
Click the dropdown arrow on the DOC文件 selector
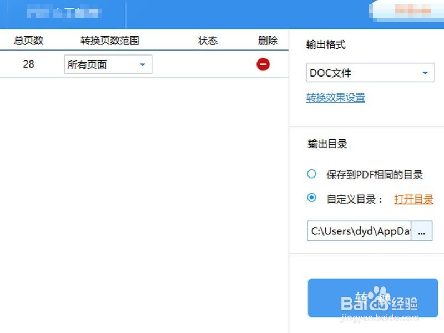click(425, 72)
